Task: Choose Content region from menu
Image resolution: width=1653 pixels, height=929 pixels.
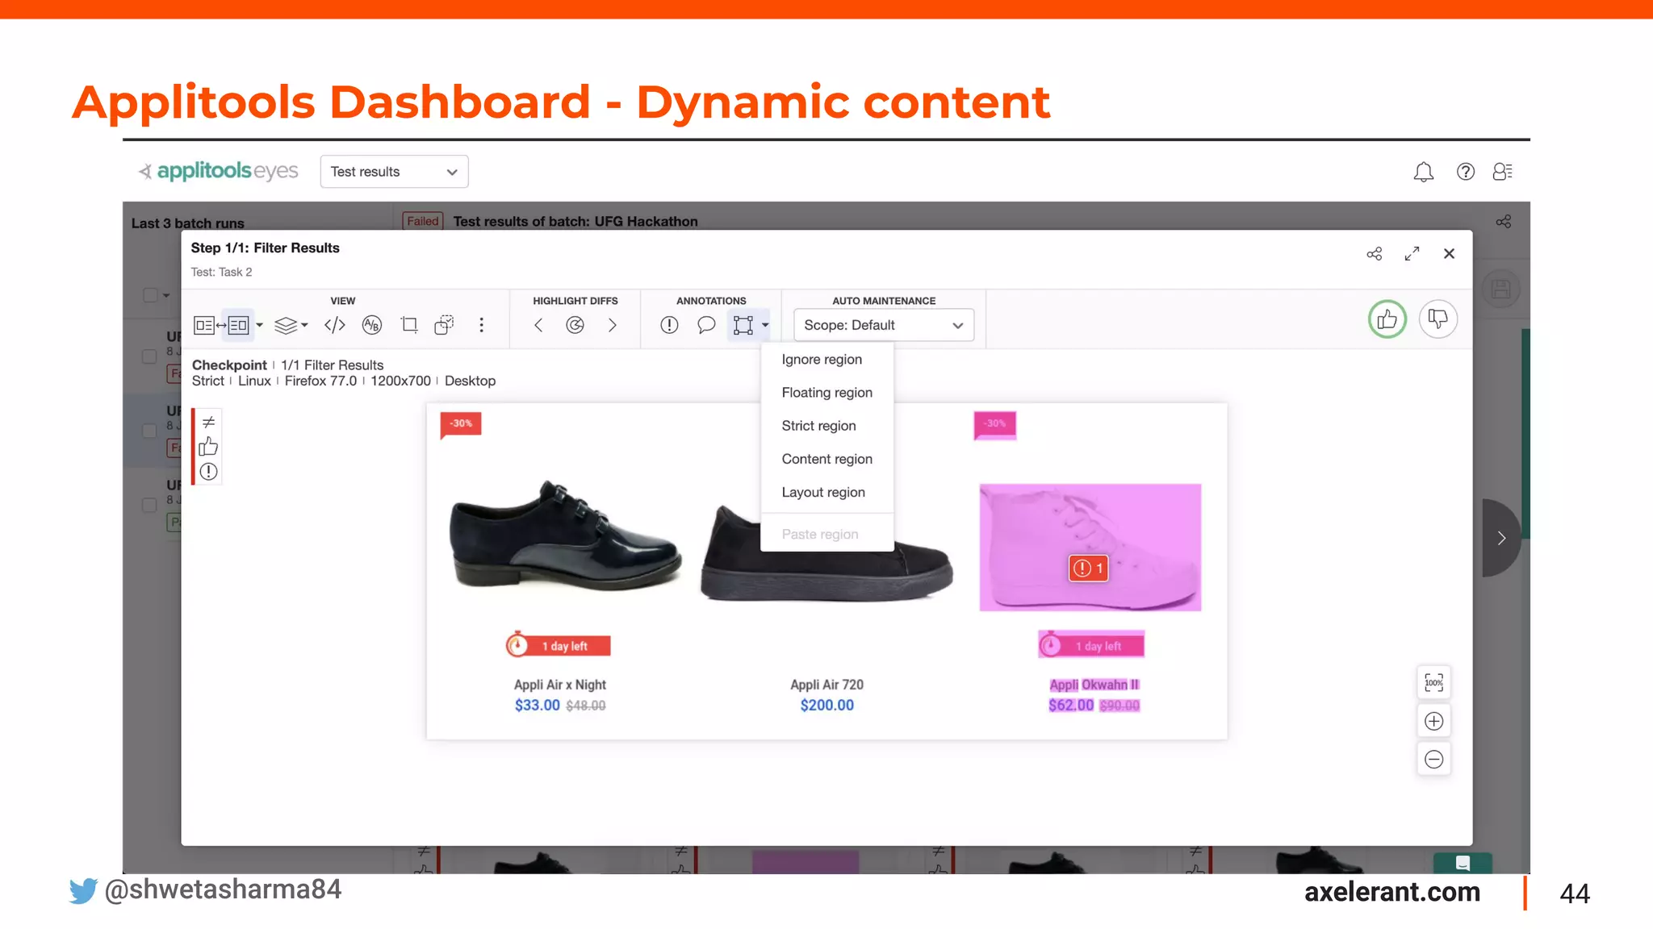Action: (x=826, y=459)
